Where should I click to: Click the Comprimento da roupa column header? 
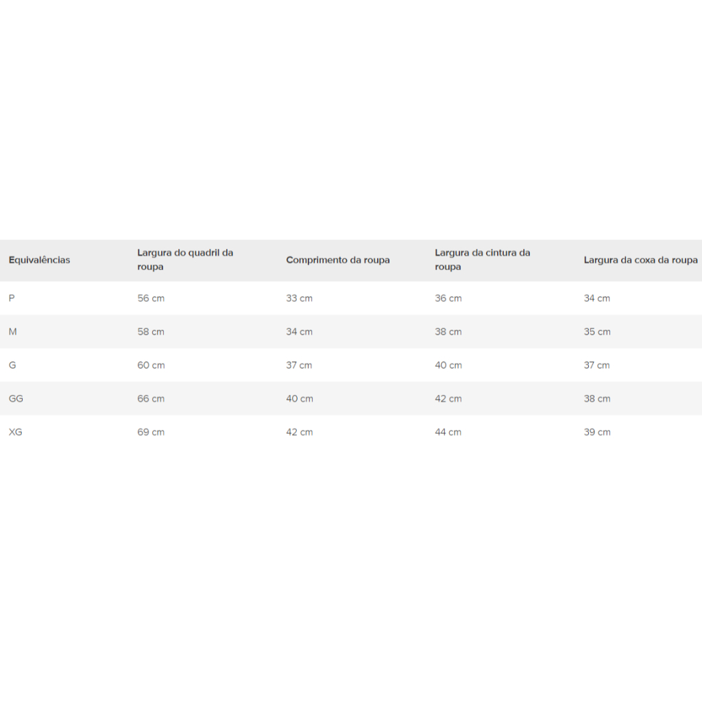tap(338, 260)
